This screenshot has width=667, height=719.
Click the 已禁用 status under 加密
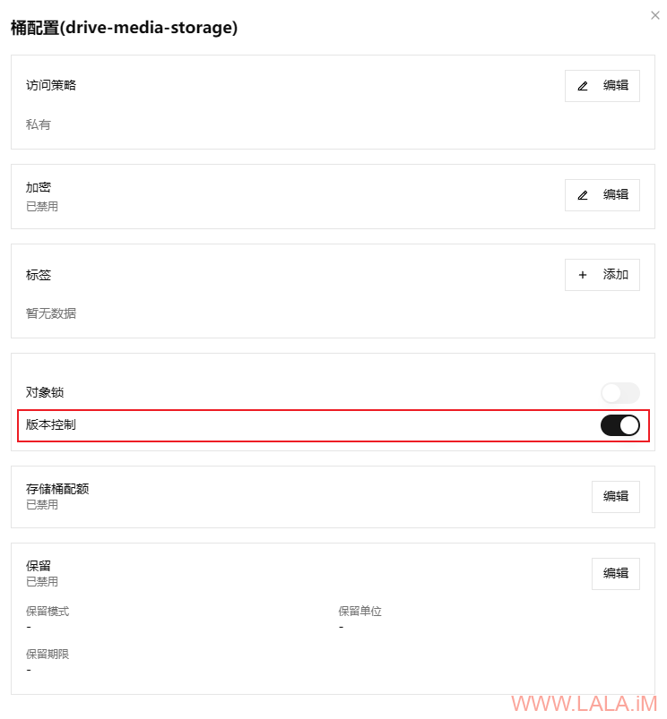(42, 207)
